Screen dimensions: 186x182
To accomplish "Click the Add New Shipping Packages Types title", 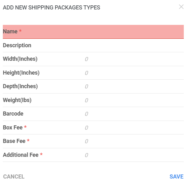I will [x=52, y=8].
